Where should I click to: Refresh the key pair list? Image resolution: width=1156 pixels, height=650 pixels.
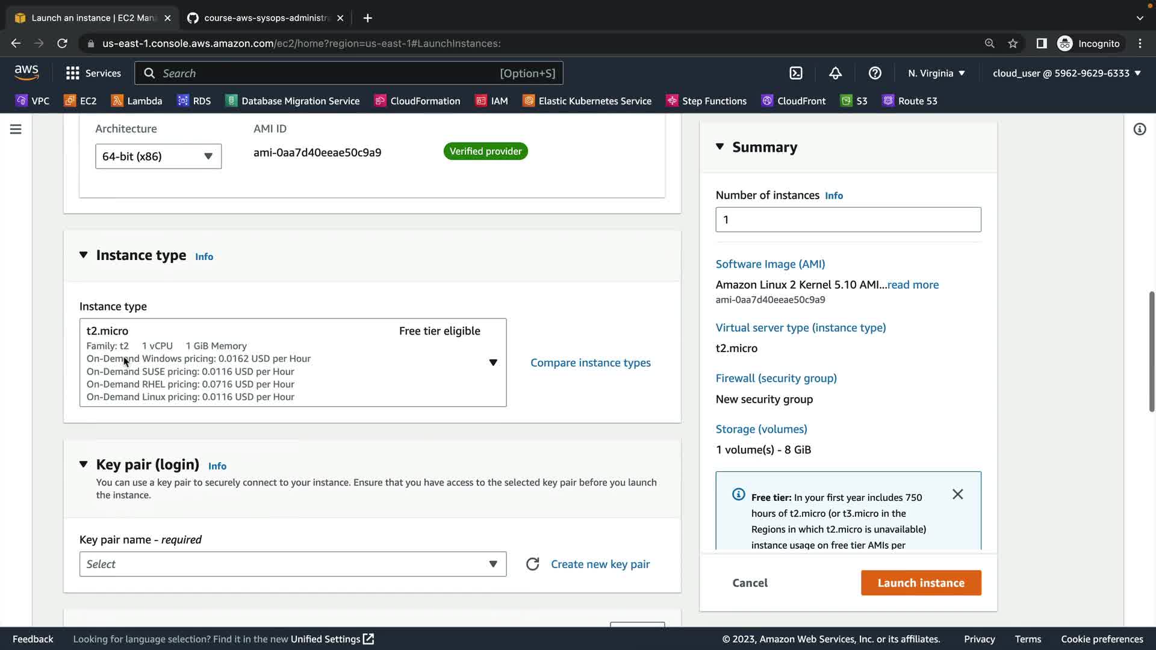[532, 564]
